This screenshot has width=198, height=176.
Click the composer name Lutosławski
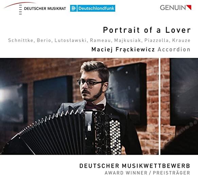coord(71,40)
